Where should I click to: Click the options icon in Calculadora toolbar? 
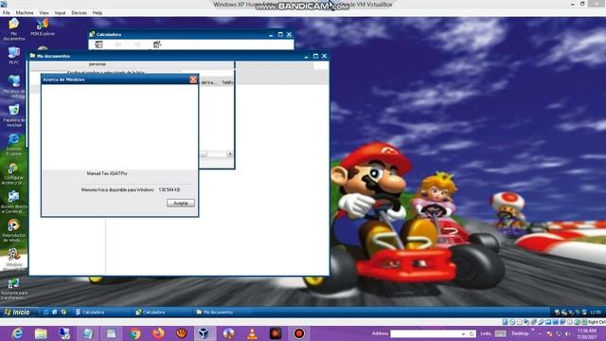pos(157,45)
